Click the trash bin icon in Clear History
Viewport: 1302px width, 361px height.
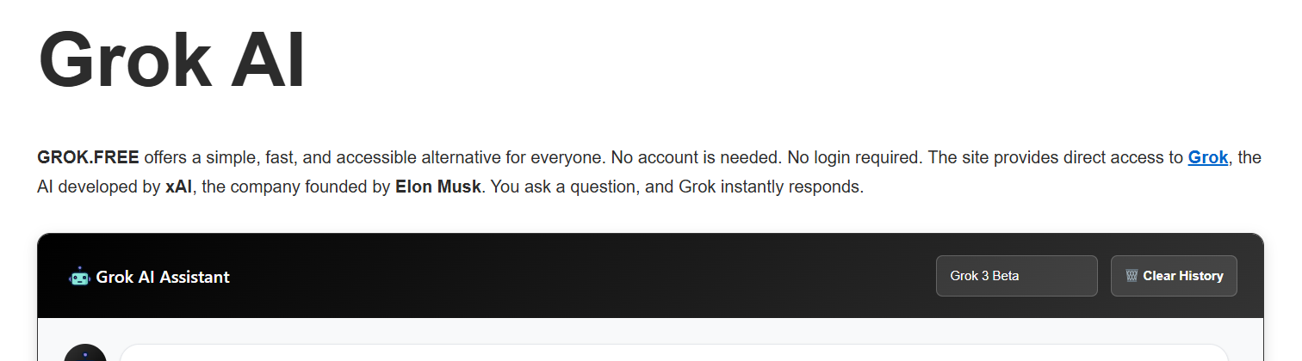tap(1131, 276)
